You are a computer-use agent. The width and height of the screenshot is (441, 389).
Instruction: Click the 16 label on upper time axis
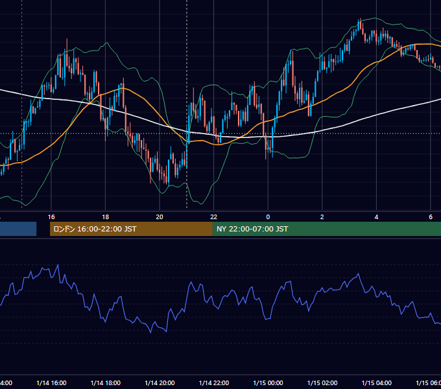click(x=51, y=217)
